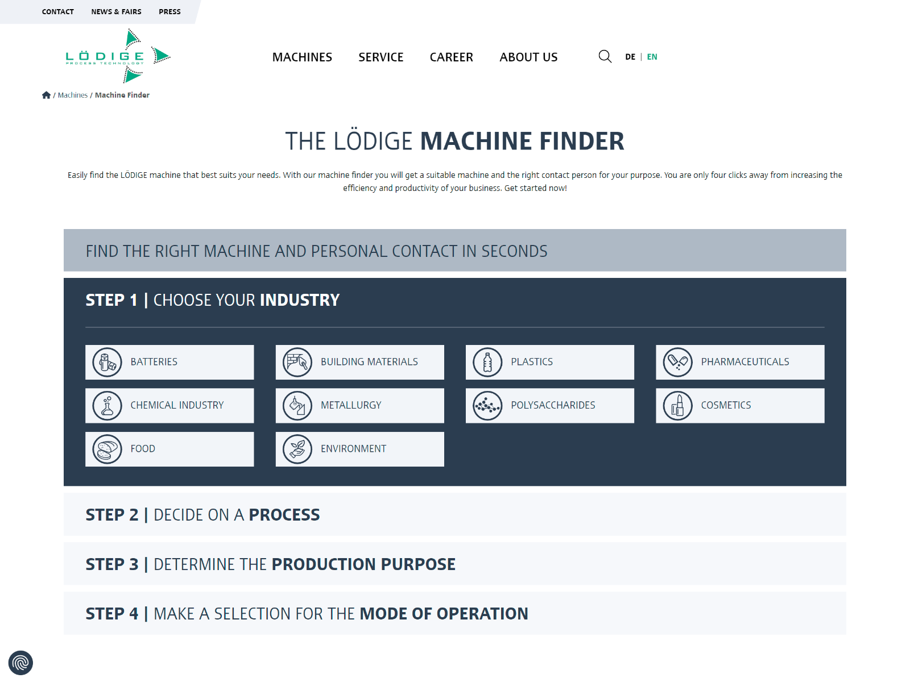Click the Food bread icon
This screenshot has height=682, width=910.
pos(107,449)
